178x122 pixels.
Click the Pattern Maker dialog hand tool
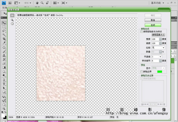(12, 24)
